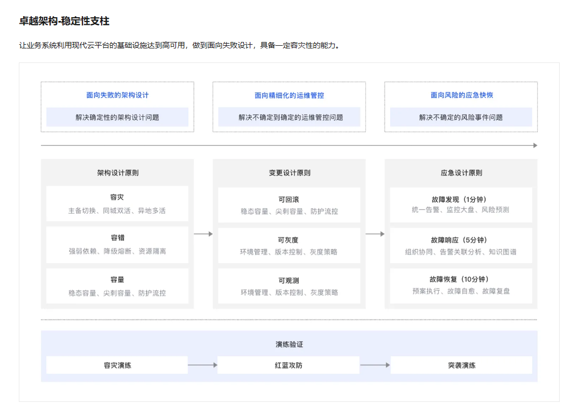Click the 可回滚 card title
The image size is (571, 410).
tap(289, 200)
